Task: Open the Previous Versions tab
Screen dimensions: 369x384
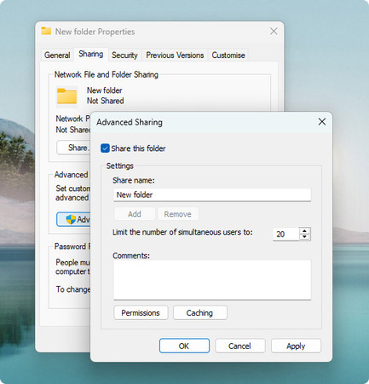Action: tap(175, 55)
